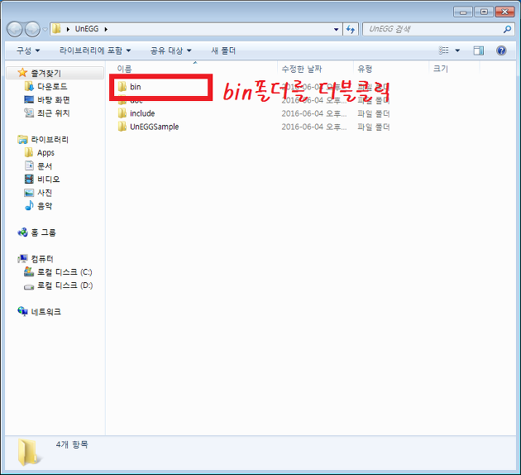Click the drive icon beside 로컬 디스크 (C:)
The width and height of the screenshot is (521, 475).
coord(29,272)
